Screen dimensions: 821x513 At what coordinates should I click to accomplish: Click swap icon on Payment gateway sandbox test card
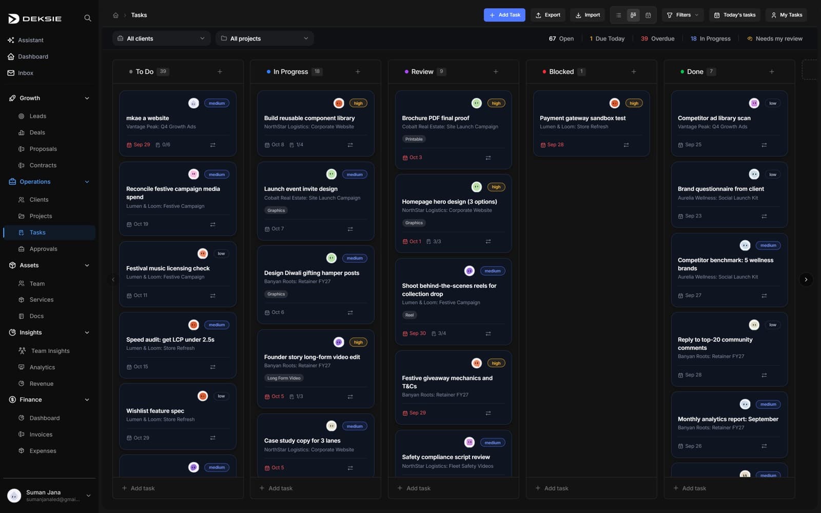(x=626, y=145)
